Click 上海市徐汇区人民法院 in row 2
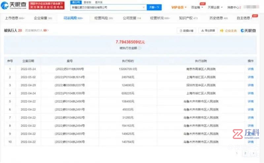264x163 pixels. [x=201, y=77]
